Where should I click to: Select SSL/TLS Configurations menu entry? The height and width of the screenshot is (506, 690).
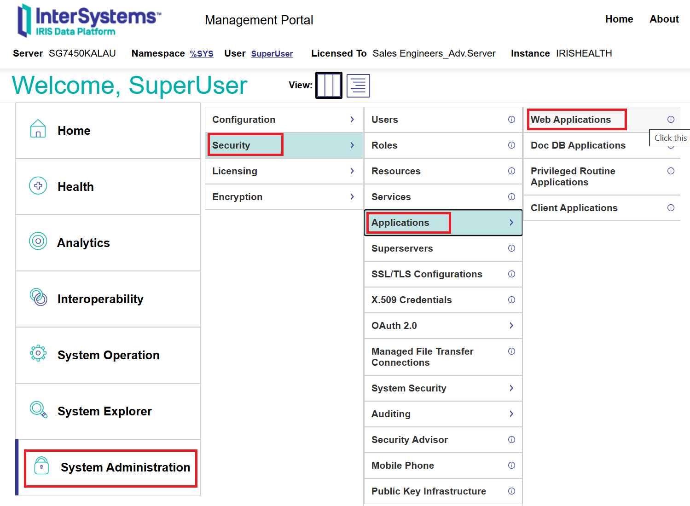(427, 274)
